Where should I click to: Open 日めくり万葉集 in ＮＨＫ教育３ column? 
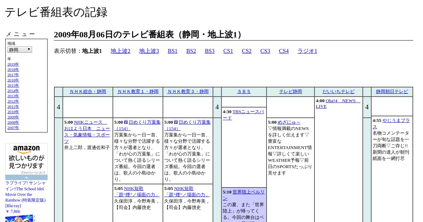point(188,125)
